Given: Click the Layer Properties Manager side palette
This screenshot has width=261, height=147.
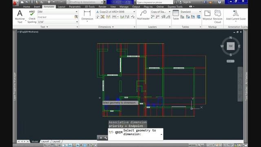Looking at the screenshot, I should 15,86.
